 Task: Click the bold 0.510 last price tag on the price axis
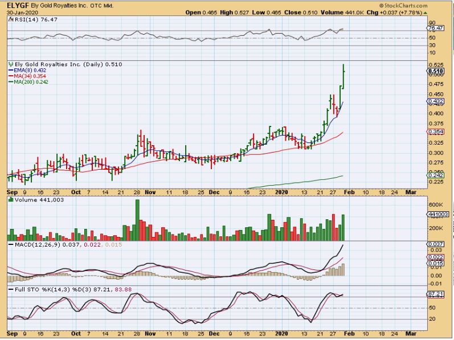(x=435, y=71)
